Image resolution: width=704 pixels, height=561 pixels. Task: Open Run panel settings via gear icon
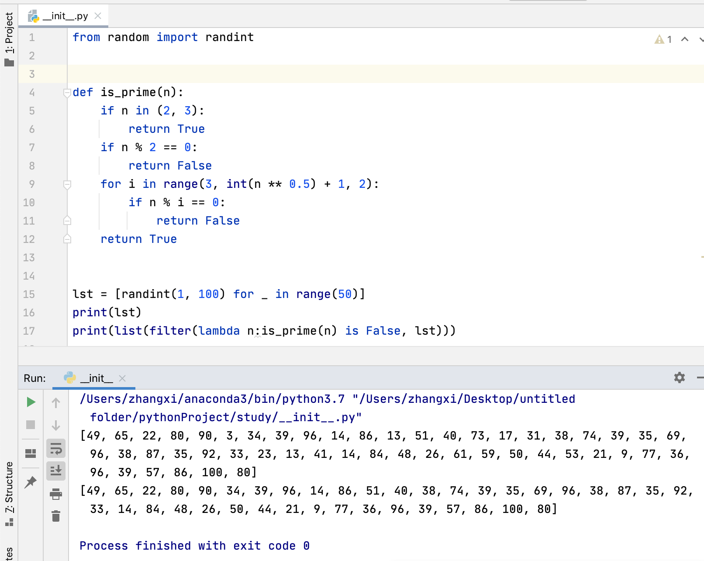coord(680,377)
